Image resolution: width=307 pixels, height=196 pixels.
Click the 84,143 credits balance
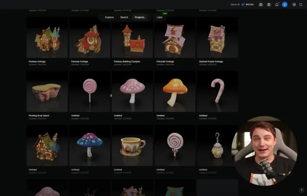coord(250,4)
